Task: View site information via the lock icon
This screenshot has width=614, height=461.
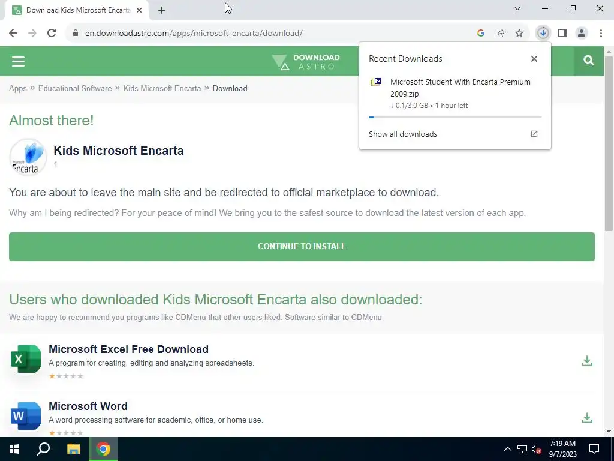Action: pyautogui.click(x=76, y=34)
